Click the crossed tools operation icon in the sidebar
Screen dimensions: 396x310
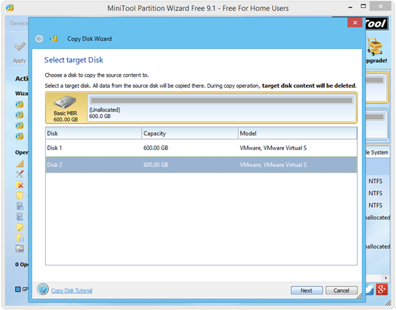pyautogui.click(x=20, y=174)
